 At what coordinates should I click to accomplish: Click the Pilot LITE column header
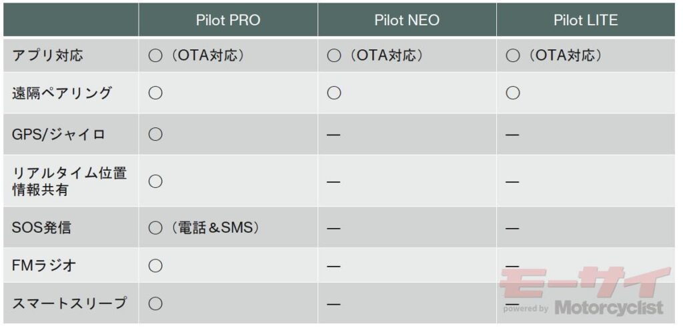point(586,21)
